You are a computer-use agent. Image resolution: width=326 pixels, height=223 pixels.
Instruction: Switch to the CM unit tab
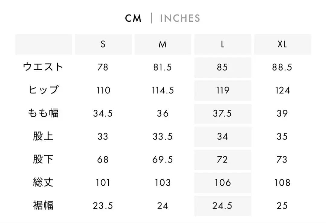tap(133, 18)
